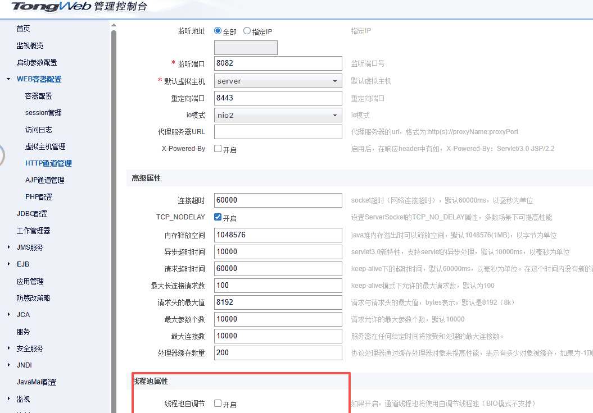Enable the 线程池自调节 checkbox
The height and width of the screenshot is (413, 593).
(218, 403)
